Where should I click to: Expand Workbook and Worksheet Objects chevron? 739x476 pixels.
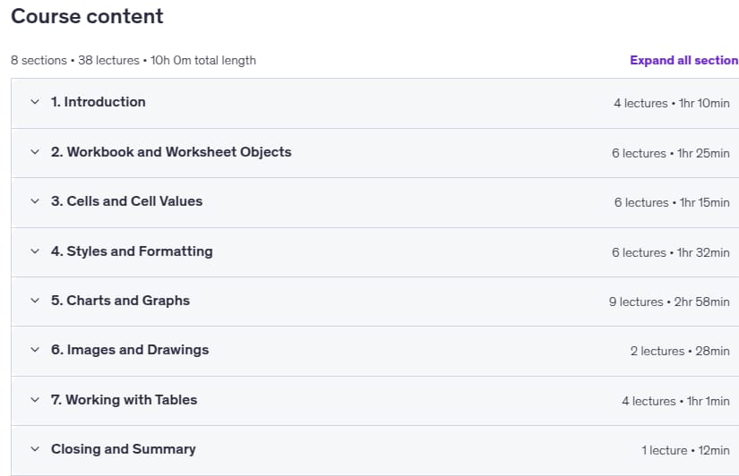point(35,151)
